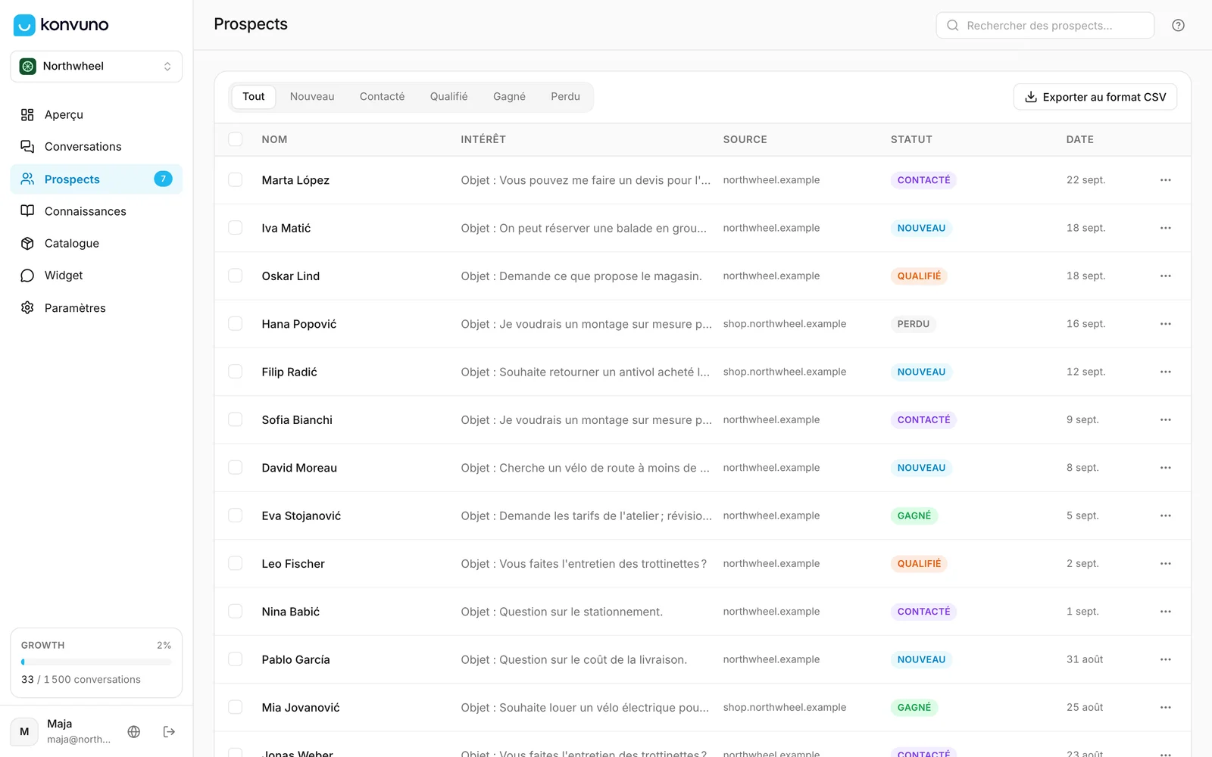Click Exporter au format CSV button

tap(1095, 97)
